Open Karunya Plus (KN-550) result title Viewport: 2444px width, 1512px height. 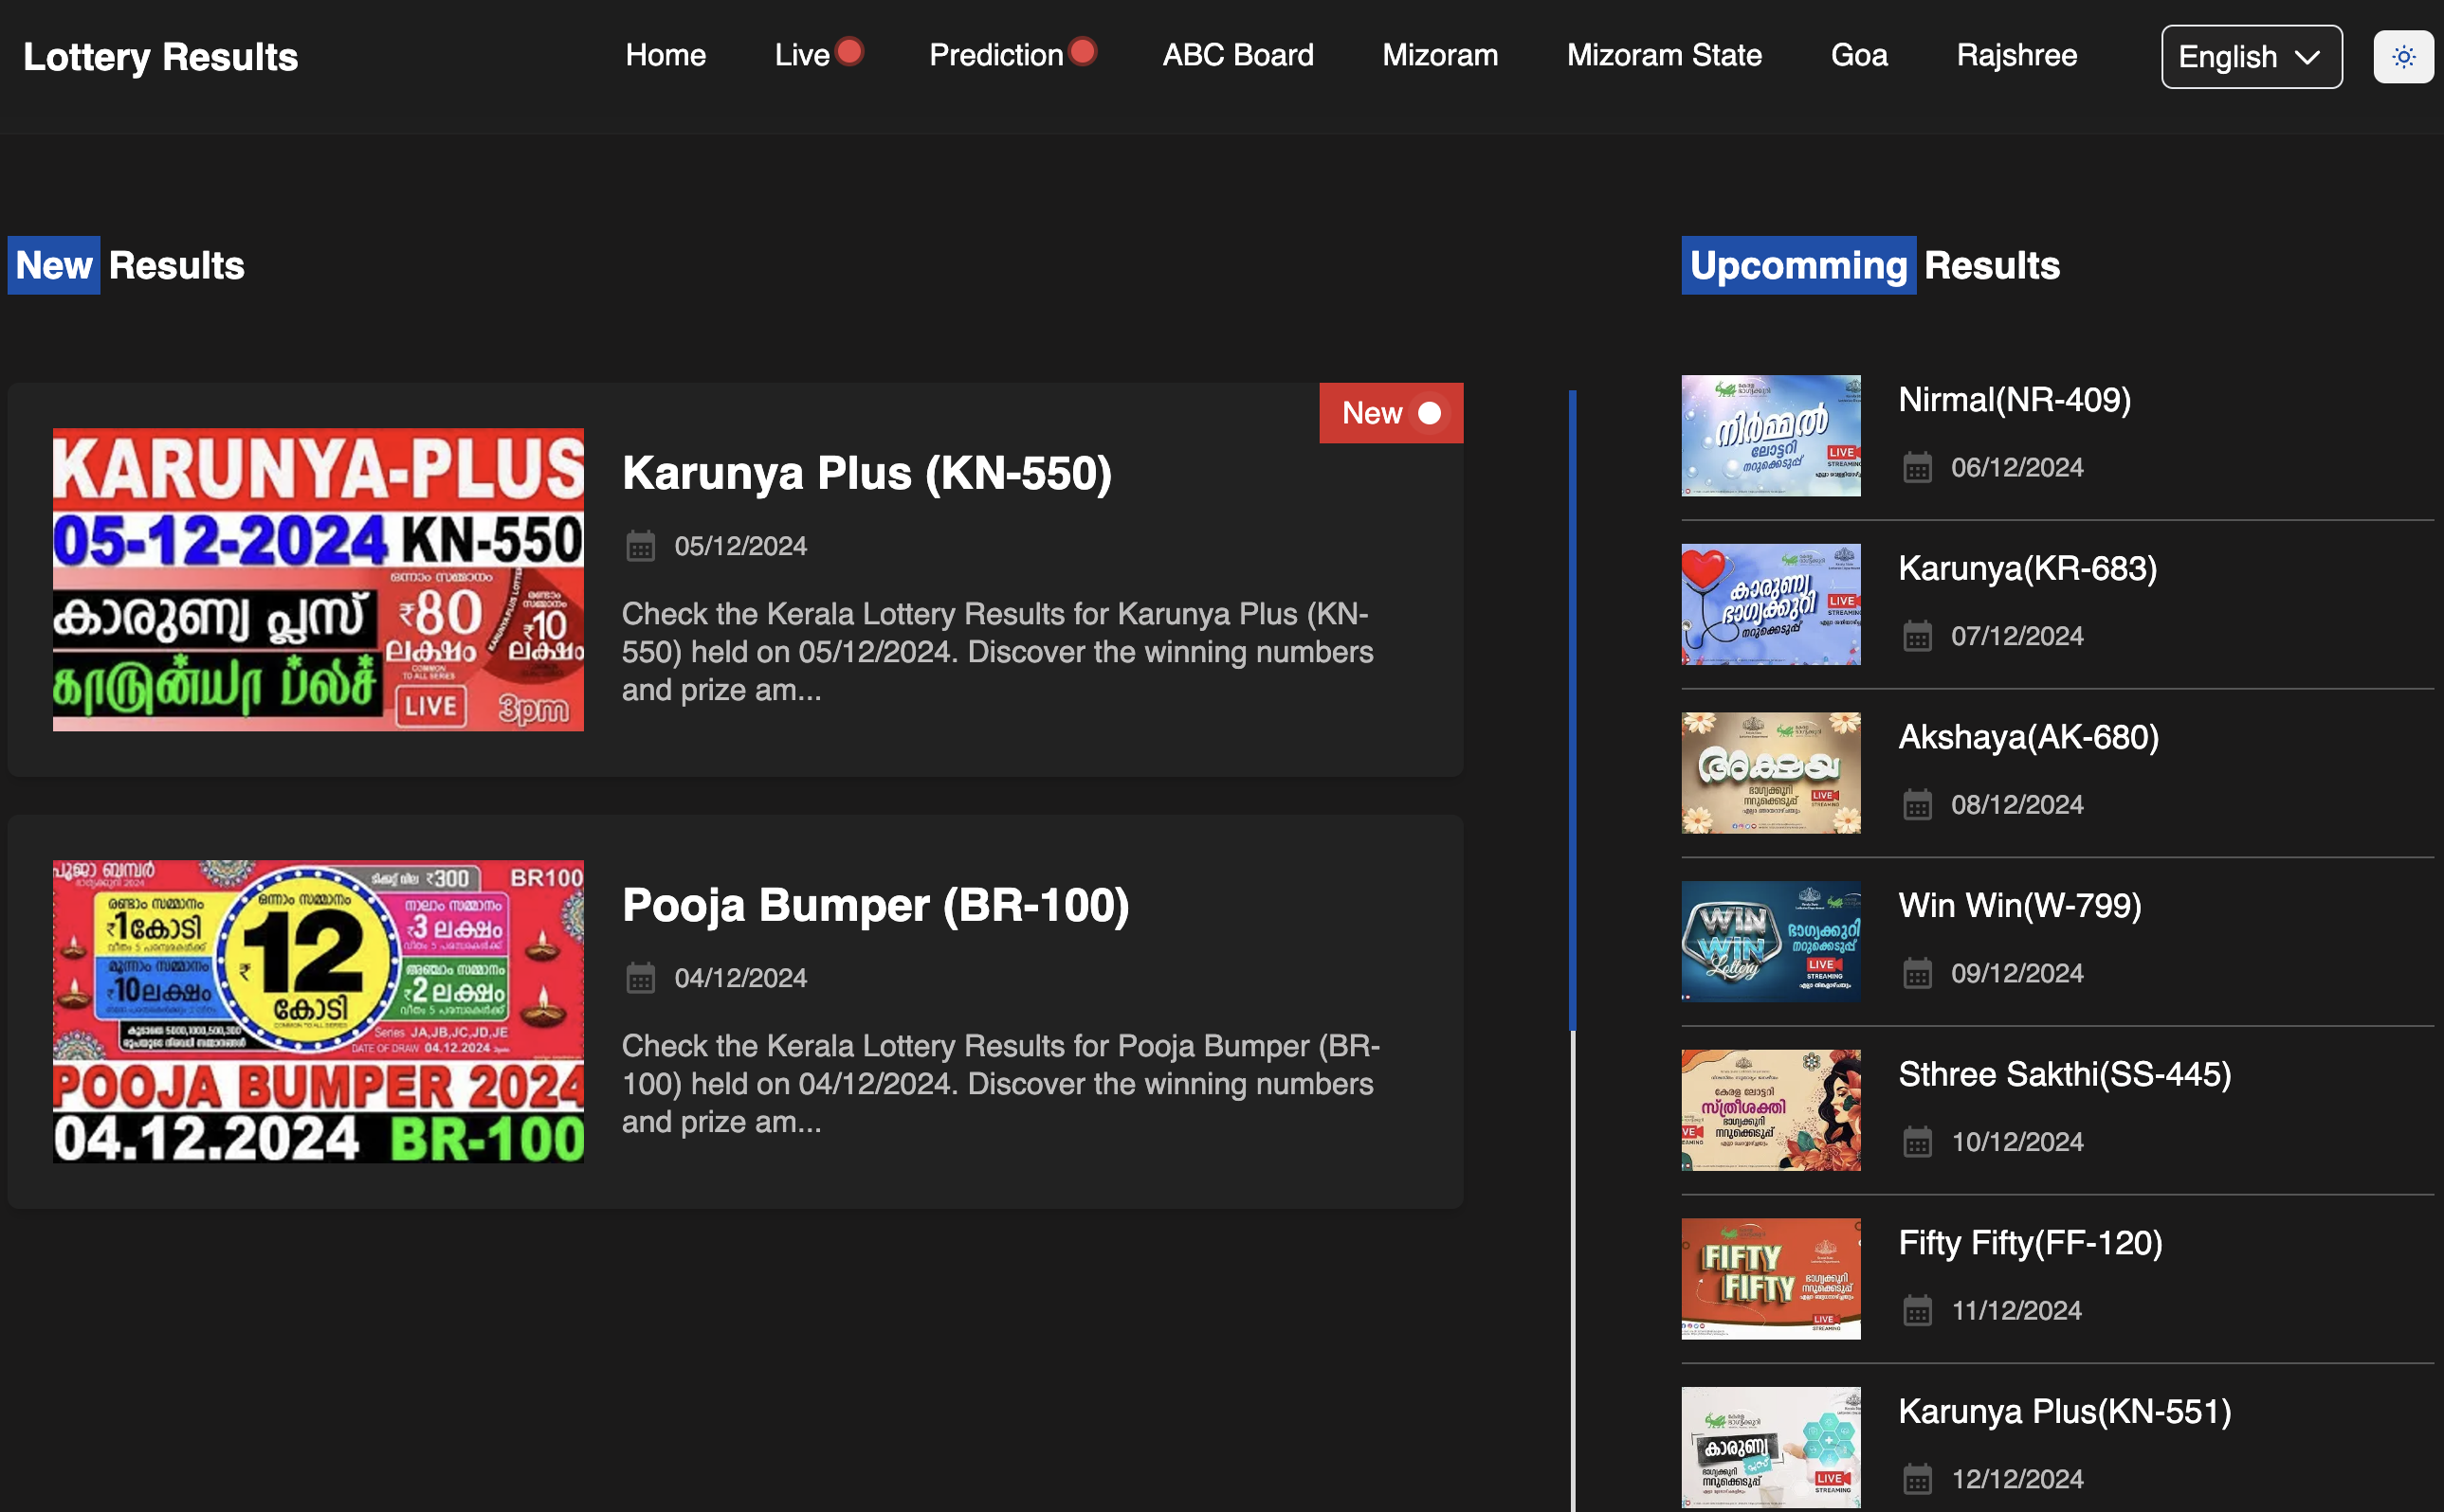click(866, 473)
